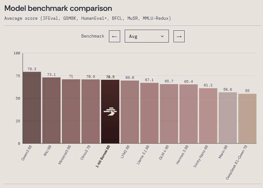The height and width of the screenshot is (188, 263).
Task: Select the RNJ 8B bar
Action: click(x=51, y=110)
